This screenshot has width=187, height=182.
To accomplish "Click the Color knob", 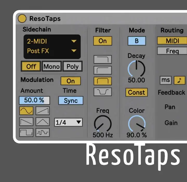I will (x=137, y=123).
